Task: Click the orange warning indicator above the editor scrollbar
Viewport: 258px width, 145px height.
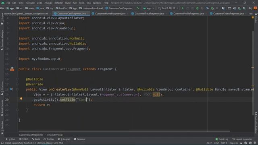Action: point(253,17)
